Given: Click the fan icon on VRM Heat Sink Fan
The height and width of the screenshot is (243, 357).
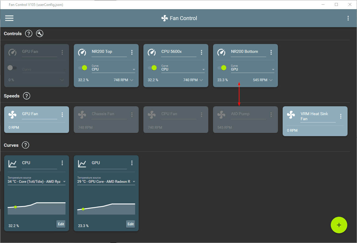Looking at the screenshot, I should click(x=291, y=115).
